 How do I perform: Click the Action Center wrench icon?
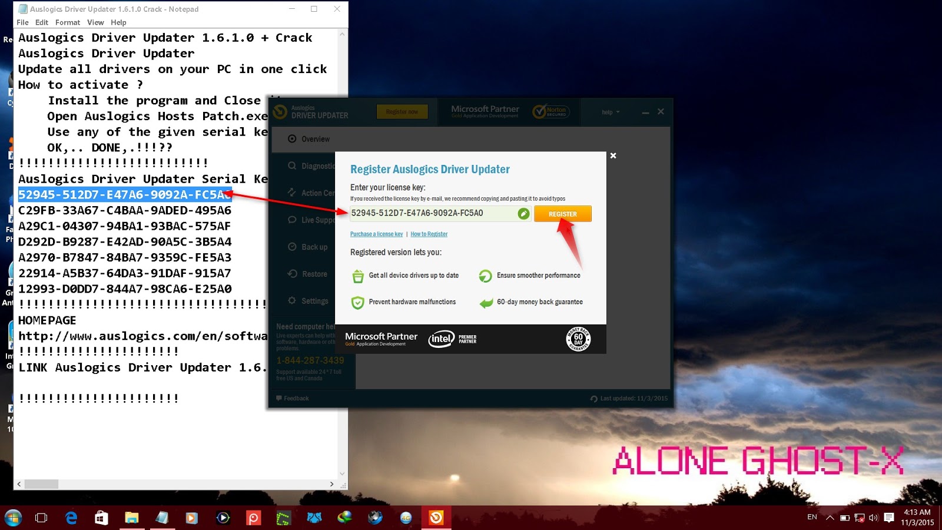pos(292,193)
